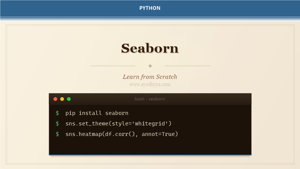Click the dollar prompt before pip install

coord(57,113)
